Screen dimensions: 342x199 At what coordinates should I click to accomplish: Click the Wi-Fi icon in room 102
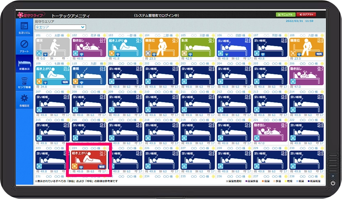[x=82, y=54]
